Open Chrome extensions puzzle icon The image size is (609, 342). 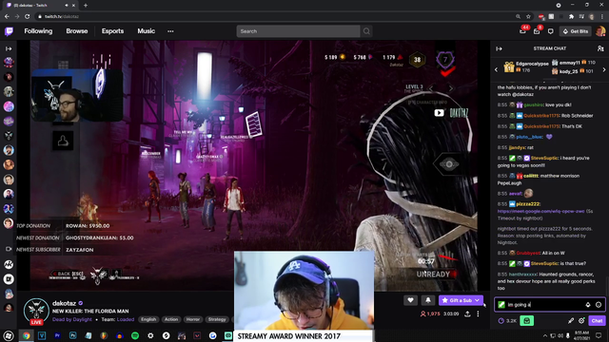[x=571, y=16]
